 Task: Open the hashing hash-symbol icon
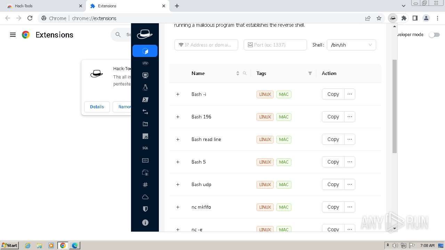pos(145,185)
